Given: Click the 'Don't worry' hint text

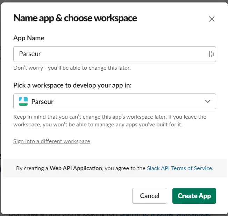Looking at the screenshot, I should (x=72, y=68).
